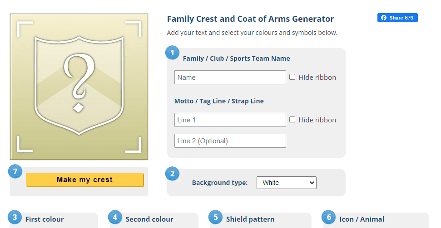Click the Facebook Share button

[397, 18]
